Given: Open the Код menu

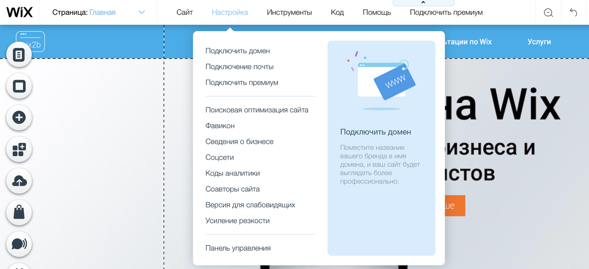Looking at the screenshot, I should coord(337,12).
